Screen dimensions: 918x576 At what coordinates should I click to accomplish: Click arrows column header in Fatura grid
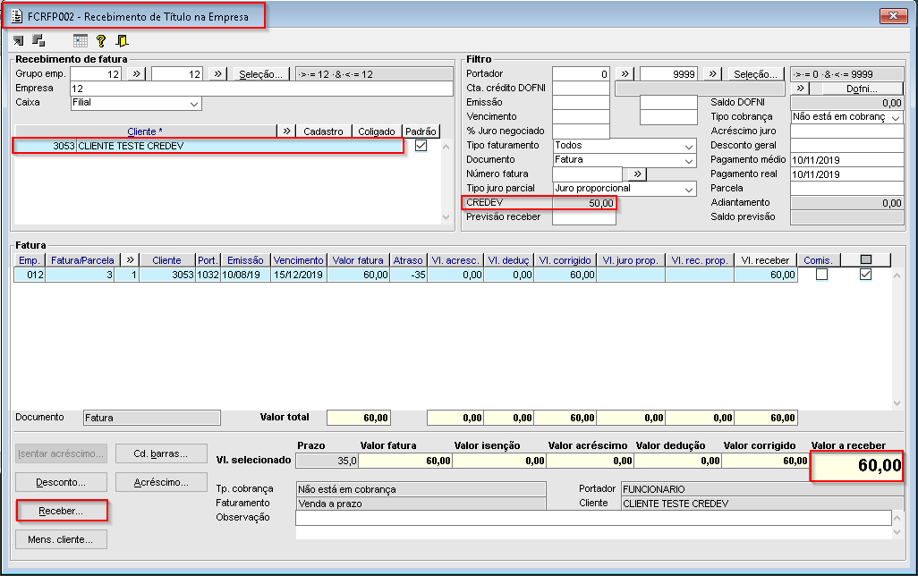(x=130, y=260)
